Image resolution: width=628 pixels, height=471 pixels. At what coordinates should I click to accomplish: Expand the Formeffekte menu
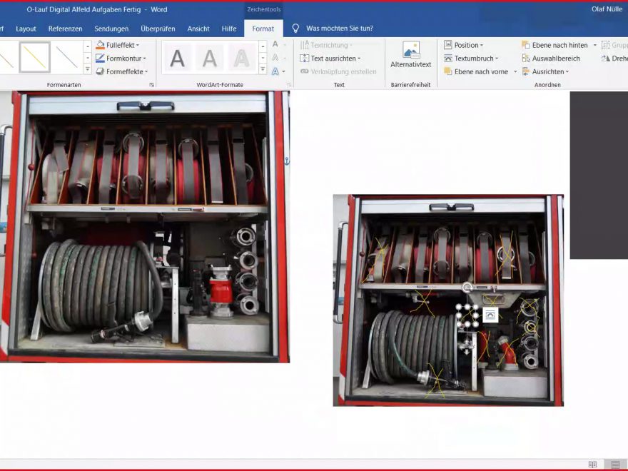tap(122, 71)
